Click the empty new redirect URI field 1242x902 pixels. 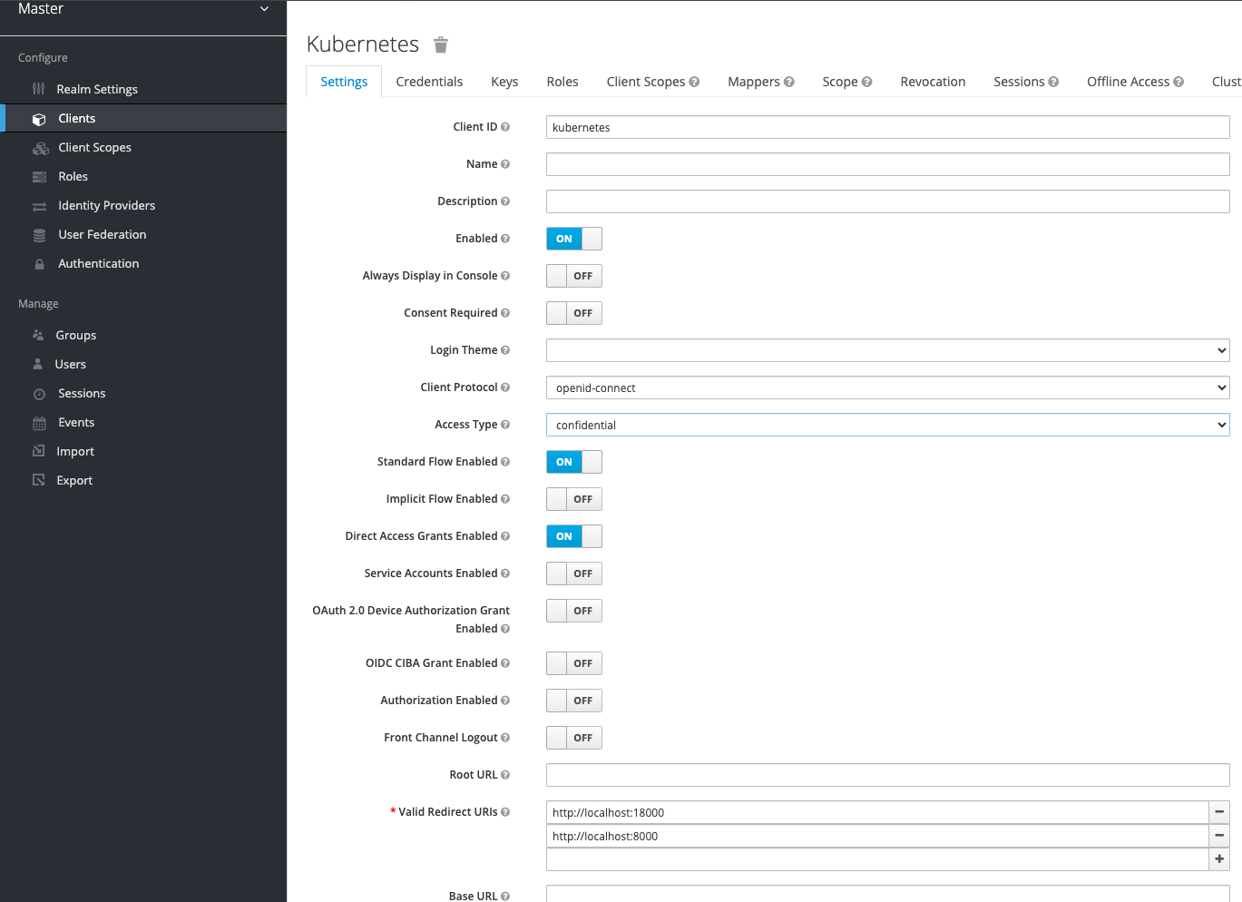[877, 859]
